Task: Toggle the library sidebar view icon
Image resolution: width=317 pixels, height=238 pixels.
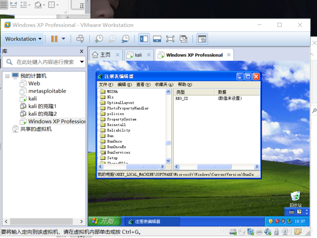Action: [144, 39]
